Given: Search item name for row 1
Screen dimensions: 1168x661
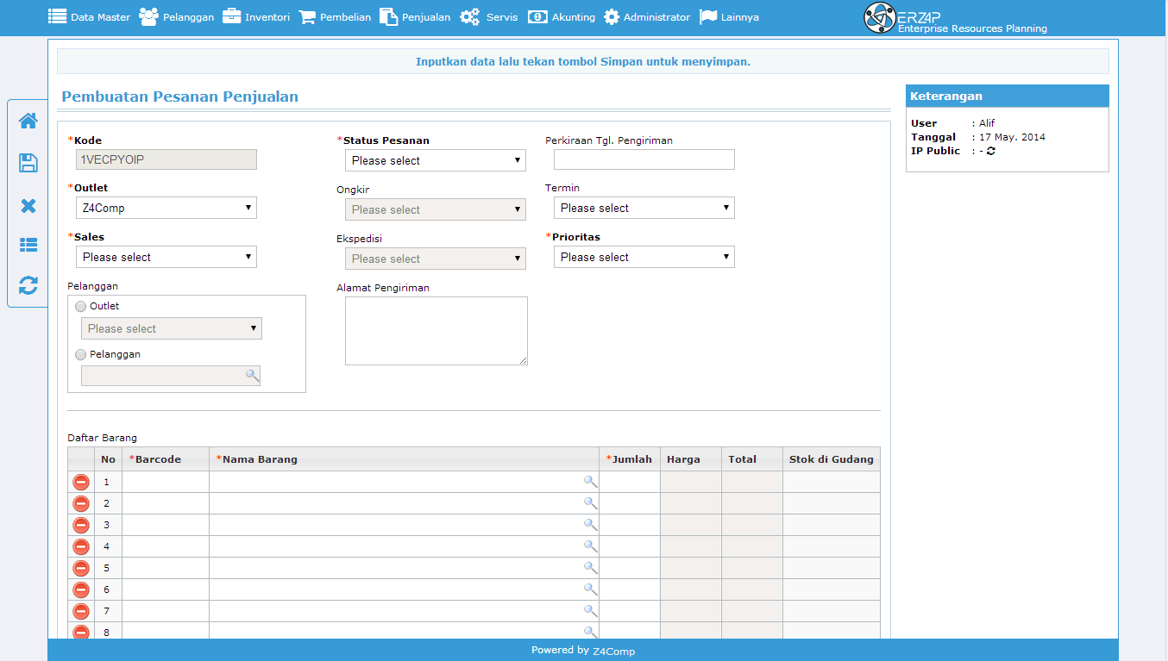Looking at the screenshot, I should point(590,482).
